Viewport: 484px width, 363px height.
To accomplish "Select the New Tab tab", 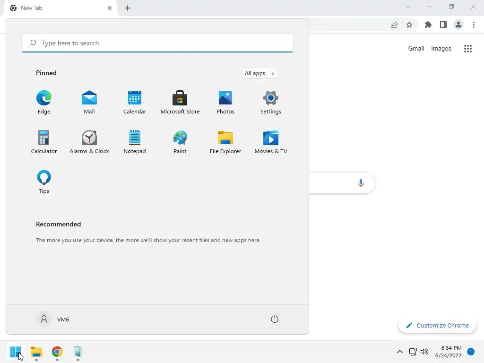I will (x=60, y=8).
